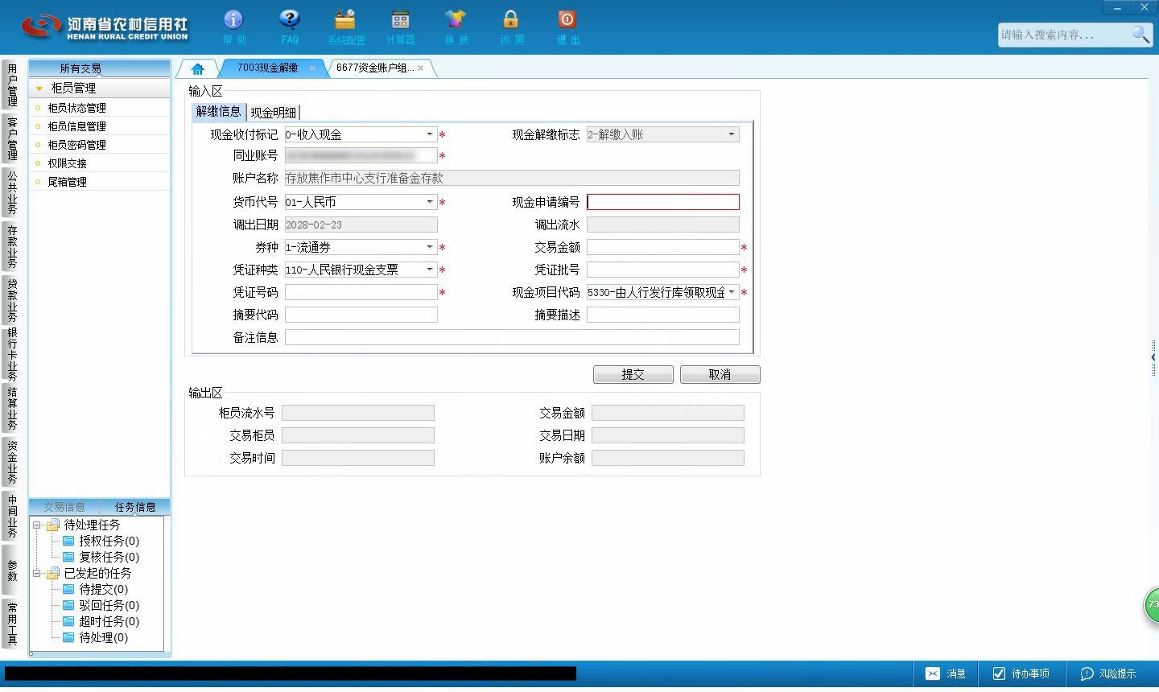Switch to the 现金明细 tab
Image resolution: width=1159 pixels, height=692 pixels.
[x=274, y=113]
